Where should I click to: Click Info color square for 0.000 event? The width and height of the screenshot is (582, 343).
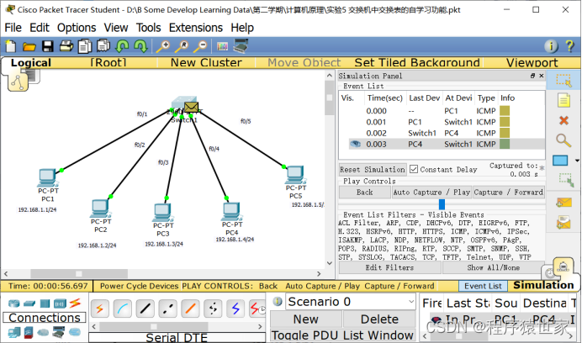(505, 111)
